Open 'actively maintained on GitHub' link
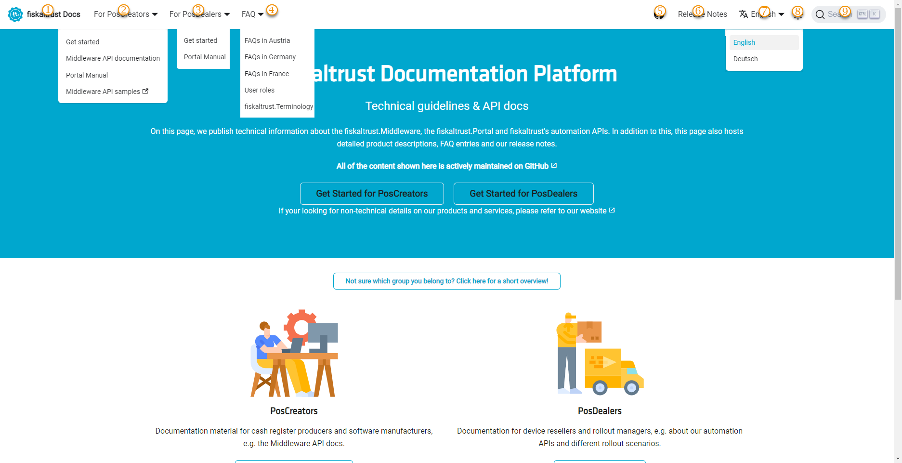Screen dimensions: 902x463 pyautogui.click(x=446, y=166)
